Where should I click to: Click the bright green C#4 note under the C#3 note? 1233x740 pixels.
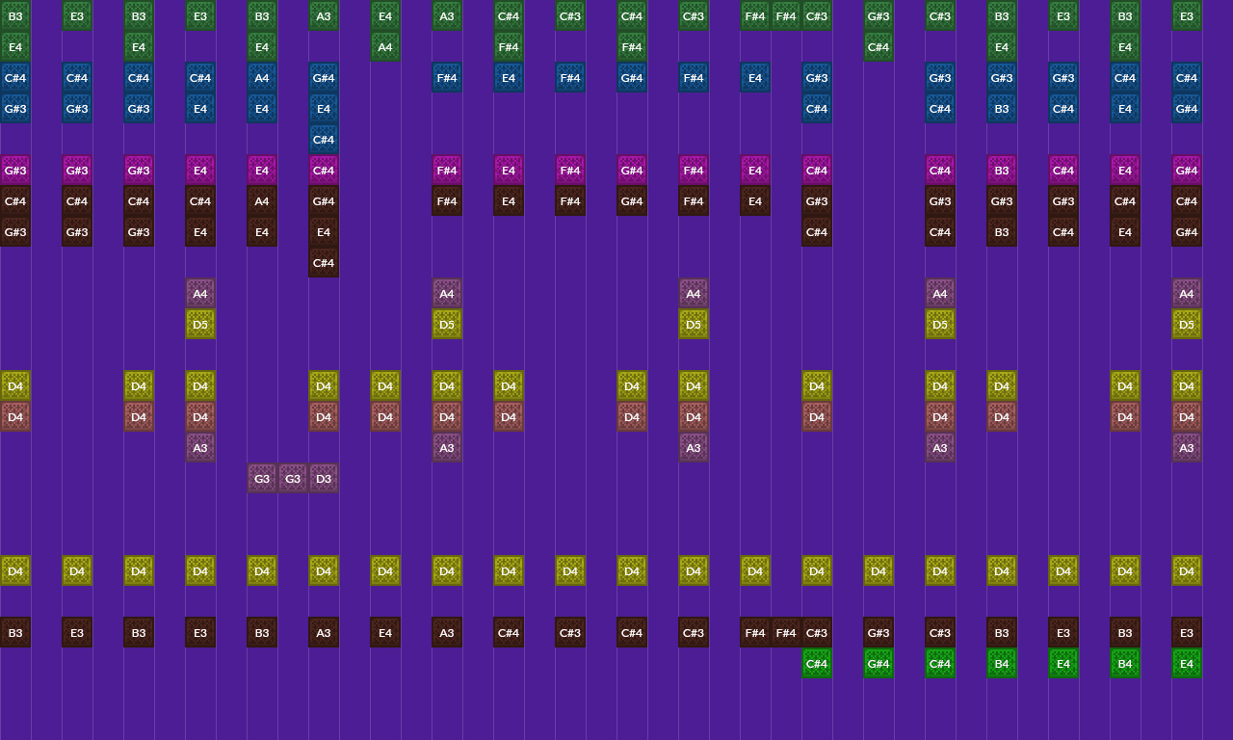click(817, 663)
